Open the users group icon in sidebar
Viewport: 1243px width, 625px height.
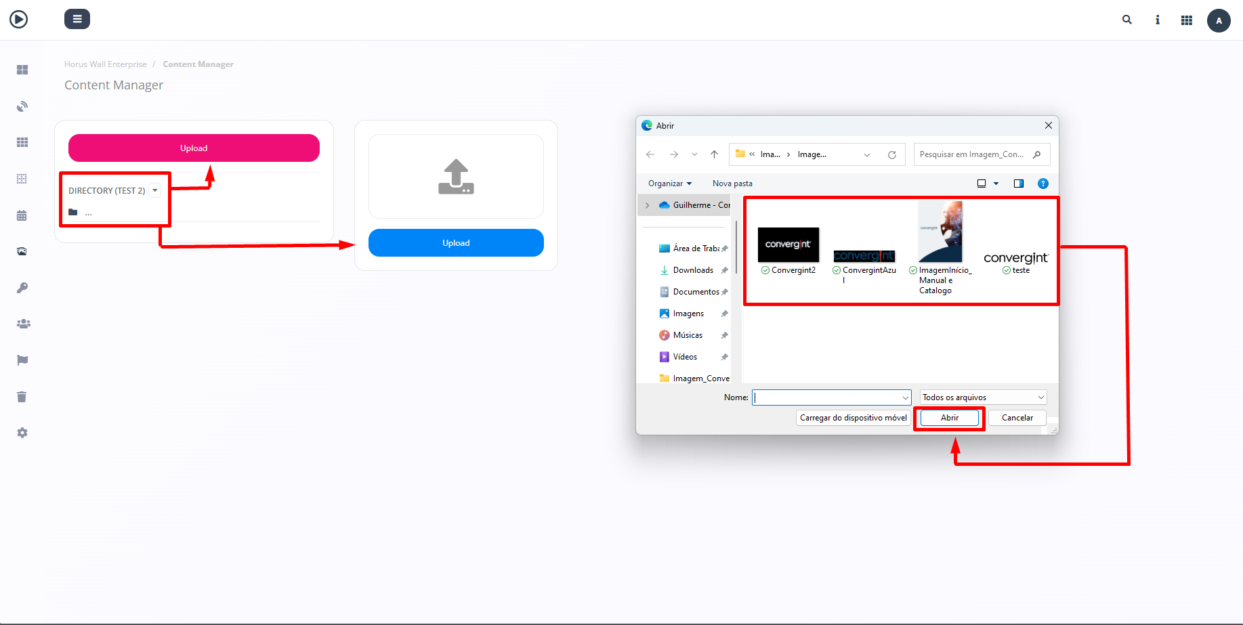(23, 324)
